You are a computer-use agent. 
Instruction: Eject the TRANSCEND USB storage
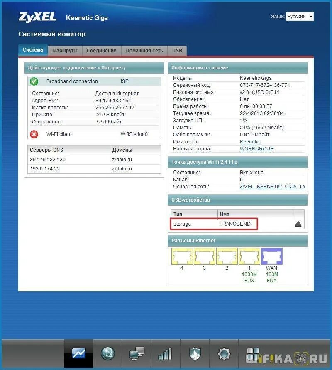click(x=298, y=224)
